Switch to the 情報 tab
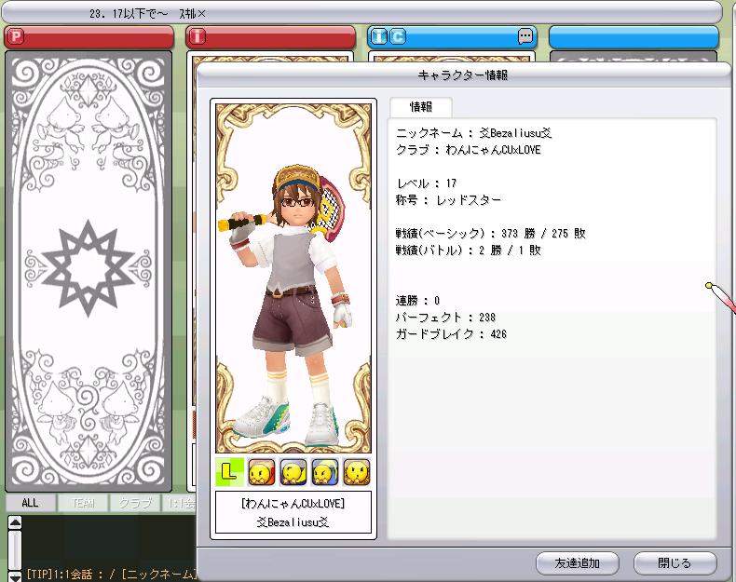Viewport: 736px width, 582px height. (421, 107)
